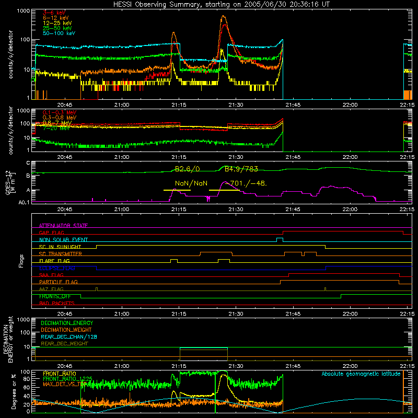
Task: Click the GAP_FLAG label
Action: point(51,233)
